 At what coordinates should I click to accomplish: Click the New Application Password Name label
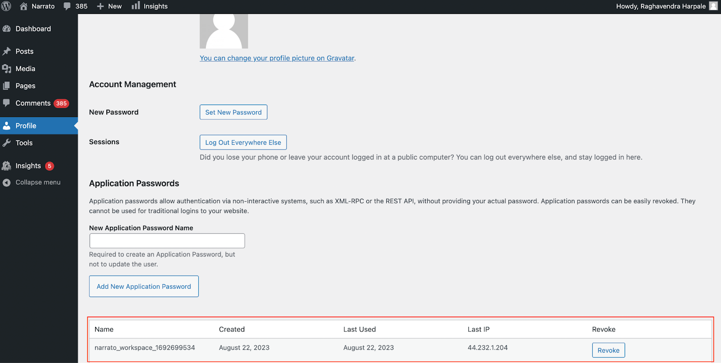[x=141, y=228]
